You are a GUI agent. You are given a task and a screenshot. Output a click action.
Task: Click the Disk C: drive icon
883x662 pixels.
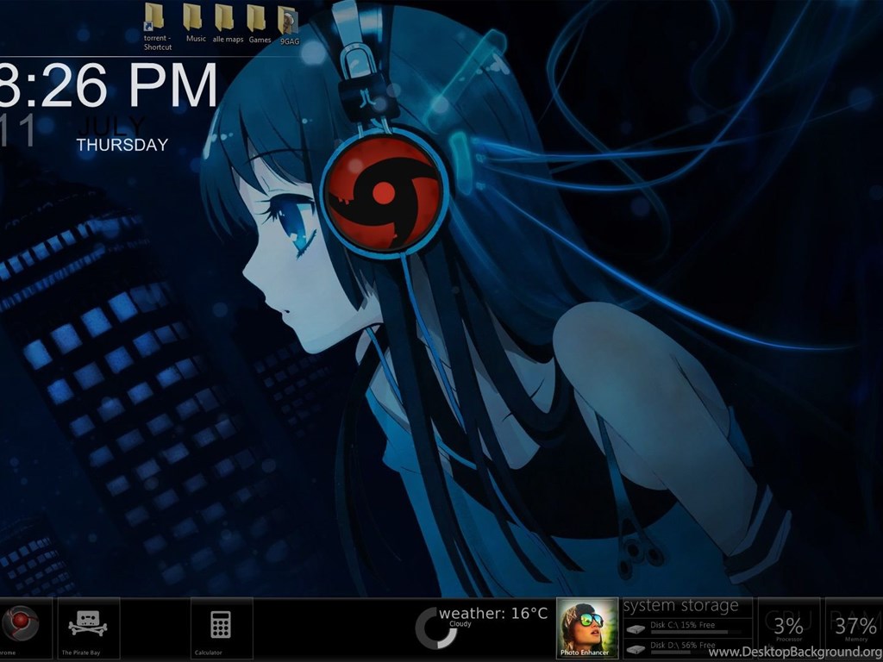636,628
